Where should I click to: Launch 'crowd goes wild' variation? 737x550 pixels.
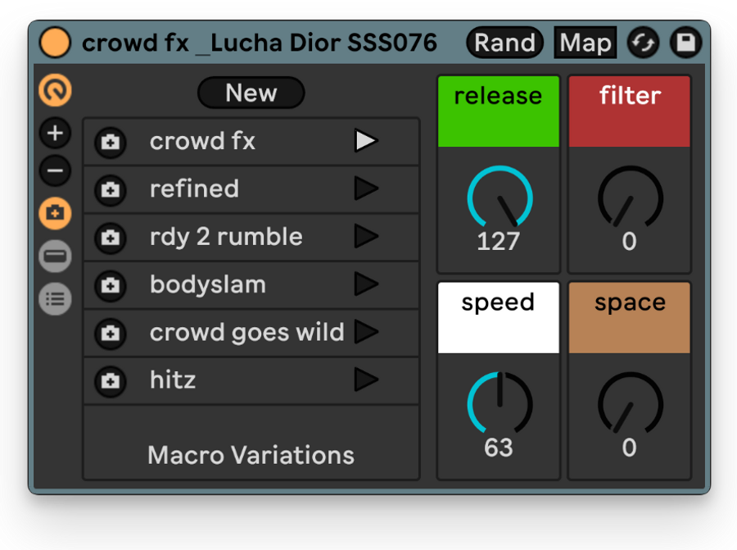[x=366, y=332]
